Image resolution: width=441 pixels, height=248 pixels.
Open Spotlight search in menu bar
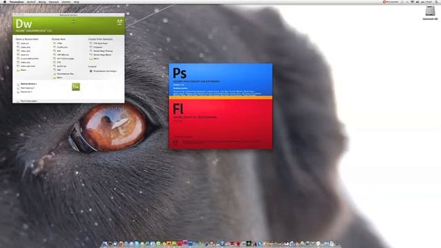pos(436,1)
